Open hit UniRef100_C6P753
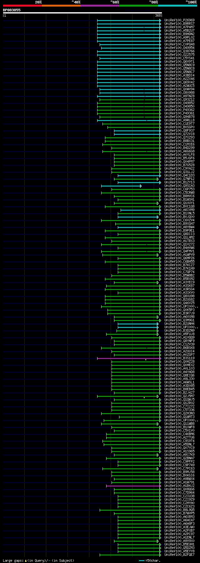200x563 pixels. coord(179,189)
